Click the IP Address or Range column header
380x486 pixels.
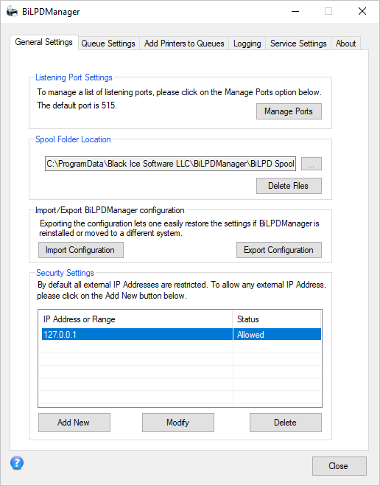(136, 319)
